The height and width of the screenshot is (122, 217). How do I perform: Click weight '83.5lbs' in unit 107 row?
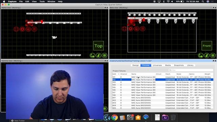point(208,93)
